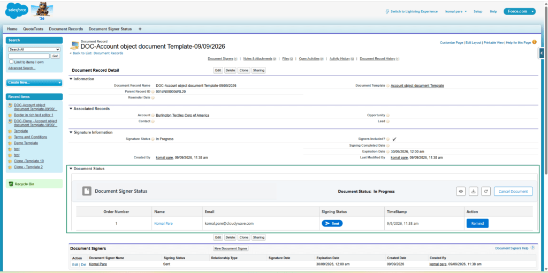This screenshot has width=548, height=273.
Task: Click the info icon beside Opportunity
Action: (388, 115)
